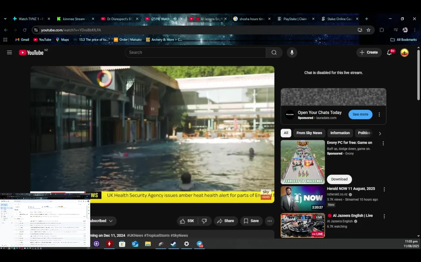
Task: Open the YouTube hamburger guide menu
Action: click(x=9, y=52)
